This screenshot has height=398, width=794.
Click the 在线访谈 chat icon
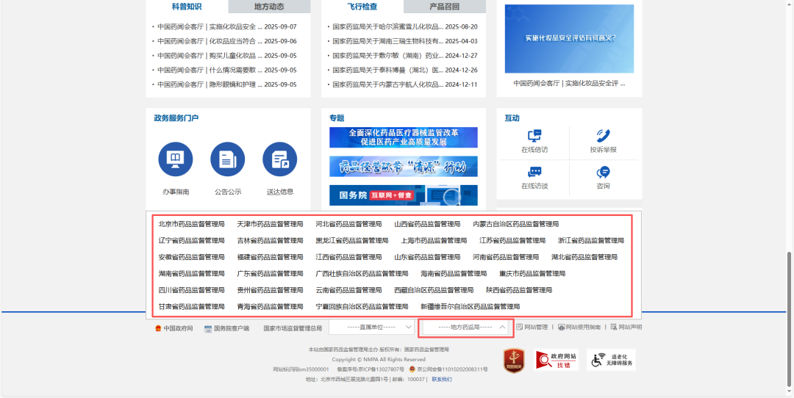(x=534, y=173)
